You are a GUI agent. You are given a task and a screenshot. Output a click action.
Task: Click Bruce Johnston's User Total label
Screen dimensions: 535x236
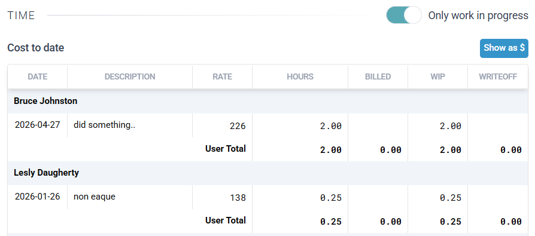[226, 149]
